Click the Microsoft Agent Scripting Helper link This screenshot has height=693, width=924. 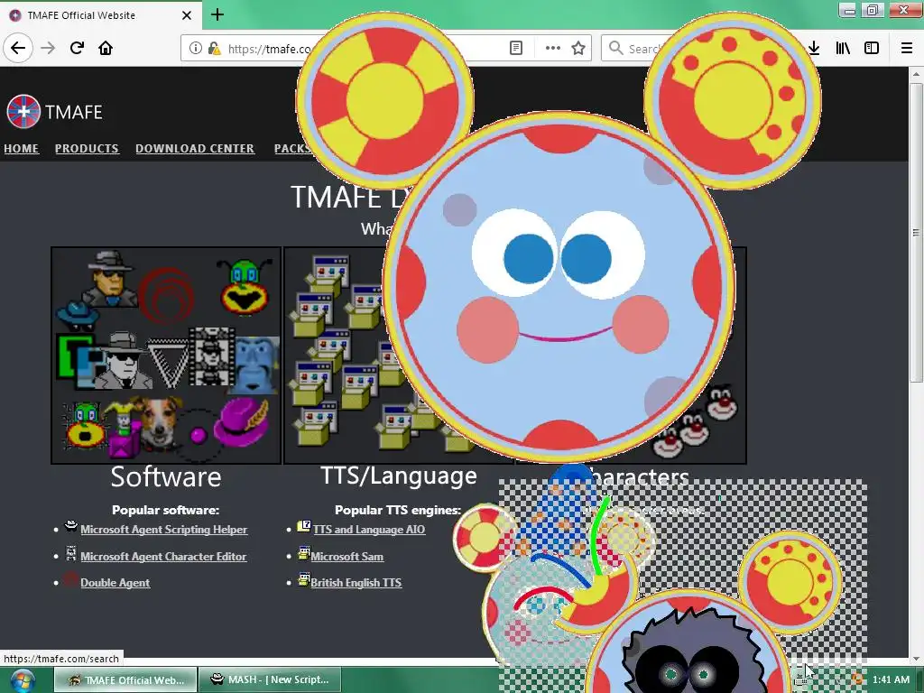pos(164,529)
